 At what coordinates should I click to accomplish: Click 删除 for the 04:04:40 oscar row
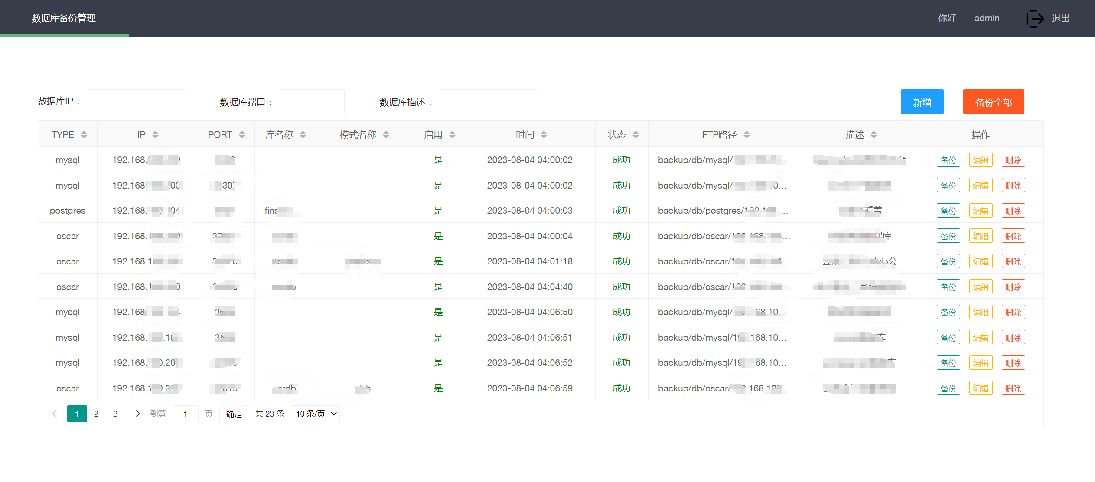pyautogui.click(x=1014, y=287)
